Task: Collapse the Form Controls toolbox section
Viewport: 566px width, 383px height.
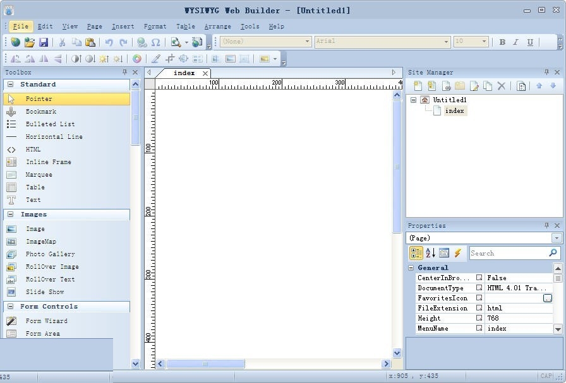Action: [11, 306]
